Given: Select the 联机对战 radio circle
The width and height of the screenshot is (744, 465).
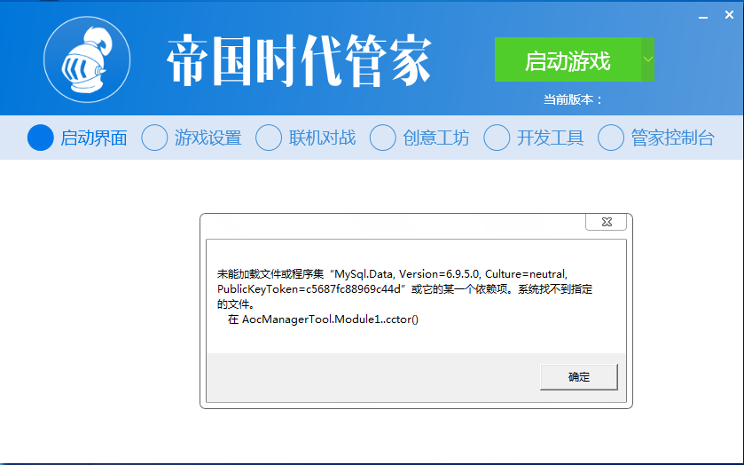Looking at the screenshot, I should (269, 138).
